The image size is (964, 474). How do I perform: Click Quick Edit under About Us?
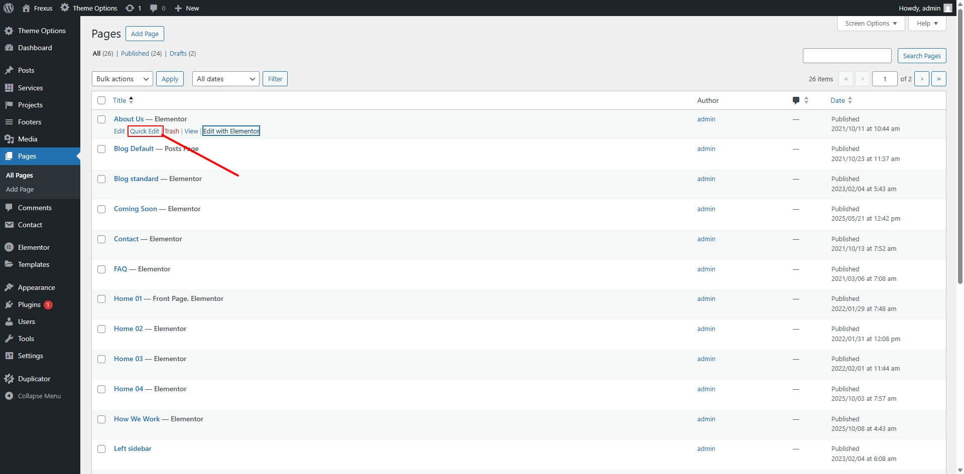(145, 131)
